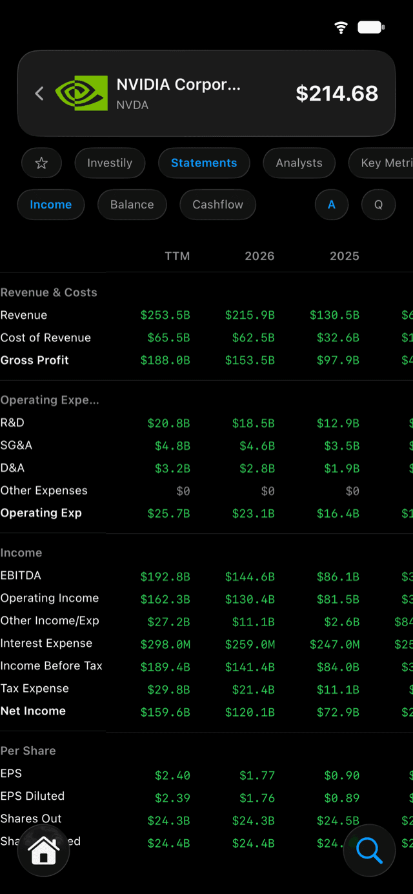Viewport: 413px width, 894px height.
Task: Tap the R&D row label
Action: tap(12, 423)
